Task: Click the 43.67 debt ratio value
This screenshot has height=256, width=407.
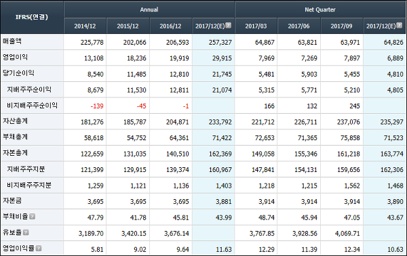Action: (x=395, y=217)
